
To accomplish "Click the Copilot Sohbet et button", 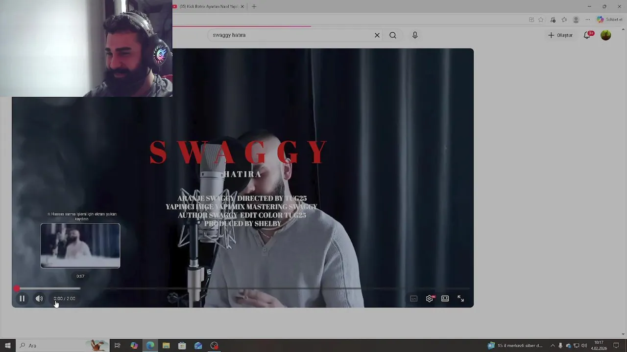I will tap(609, 20).
